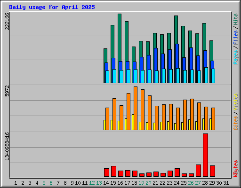Click the day label 14 on the axis
The width and height of the screenshot is (241, 188).
[x=106, y=183]
